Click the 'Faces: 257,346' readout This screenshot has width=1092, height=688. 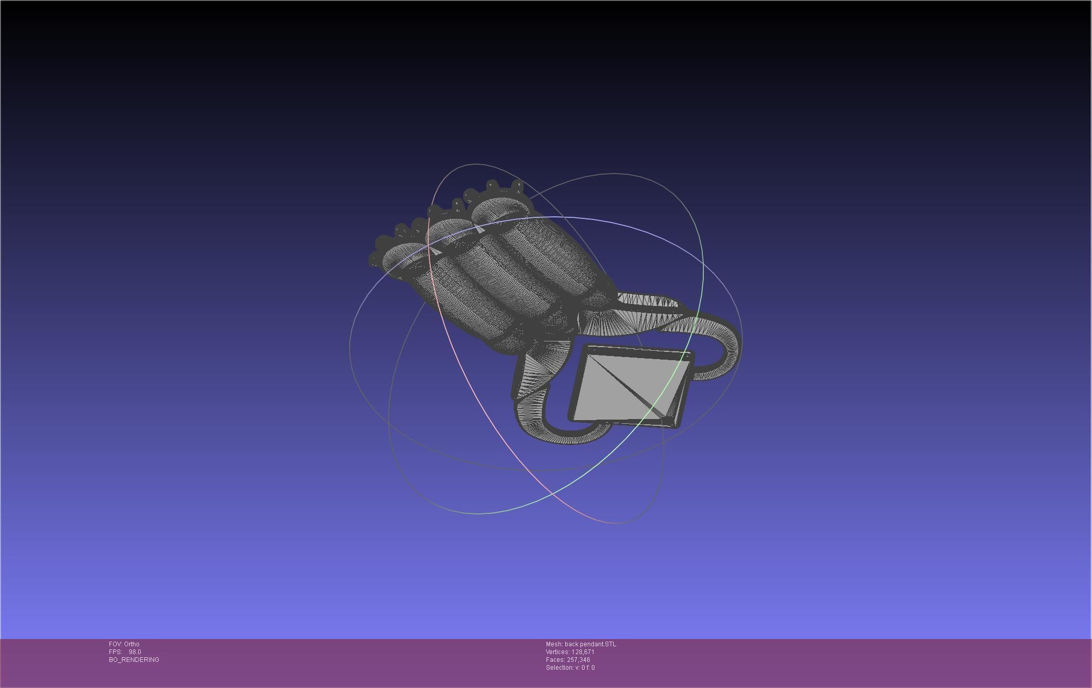click(568, 660)
